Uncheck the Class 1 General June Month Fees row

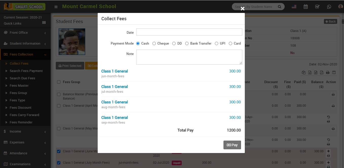tap(59, 151)
